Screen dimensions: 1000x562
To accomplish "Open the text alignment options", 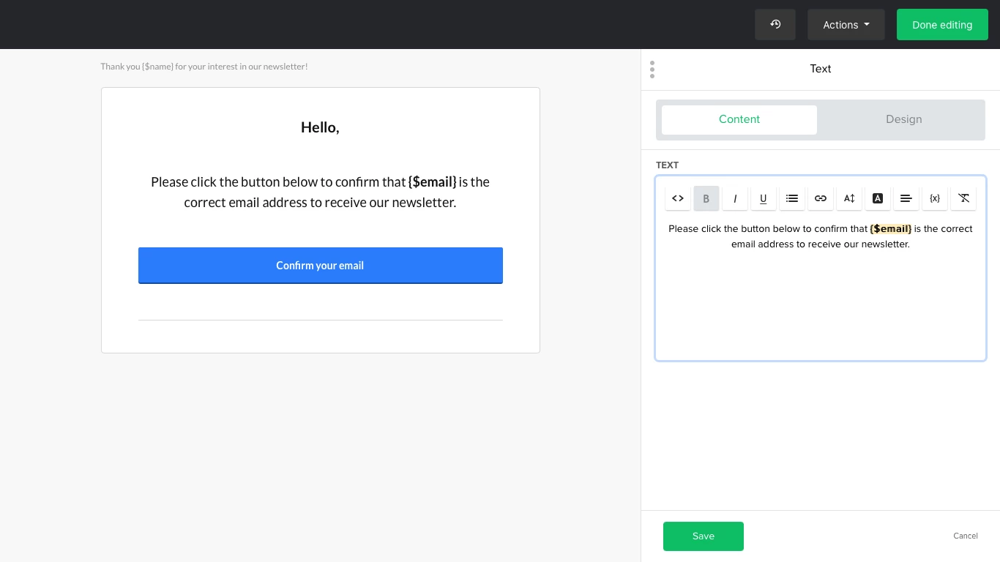I will (906, 198).
